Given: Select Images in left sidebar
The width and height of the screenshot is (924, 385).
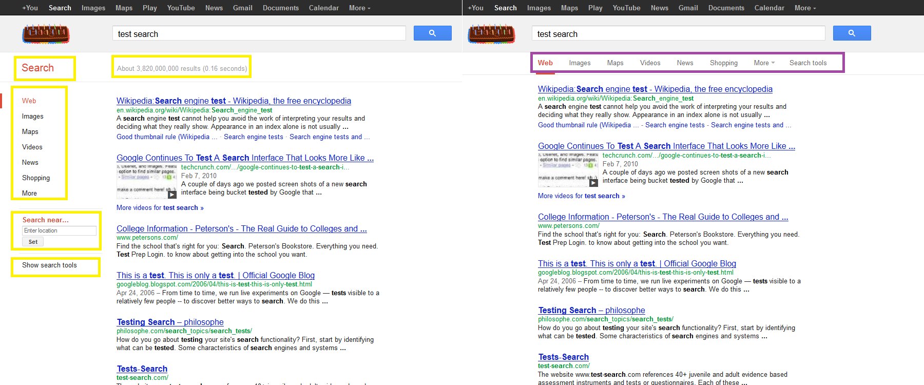Looking at the screenshot, I should click(32, 116).
